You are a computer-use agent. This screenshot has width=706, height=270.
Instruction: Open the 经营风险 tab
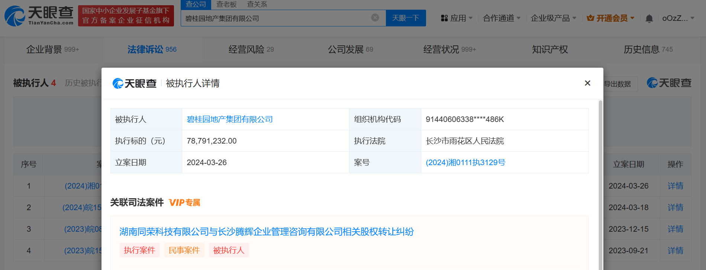[251, 49]
